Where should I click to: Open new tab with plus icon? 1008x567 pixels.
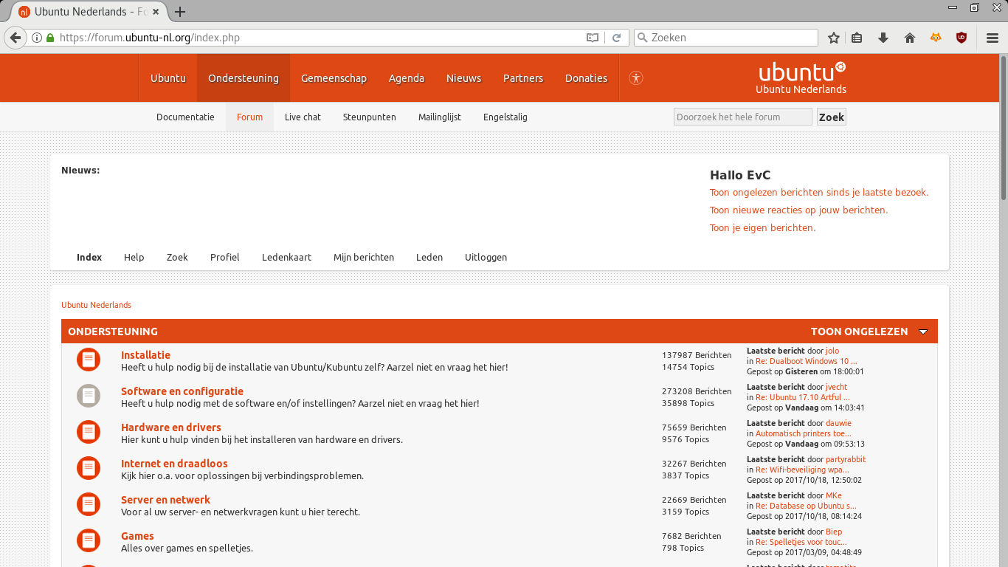[x=180, y=12]
